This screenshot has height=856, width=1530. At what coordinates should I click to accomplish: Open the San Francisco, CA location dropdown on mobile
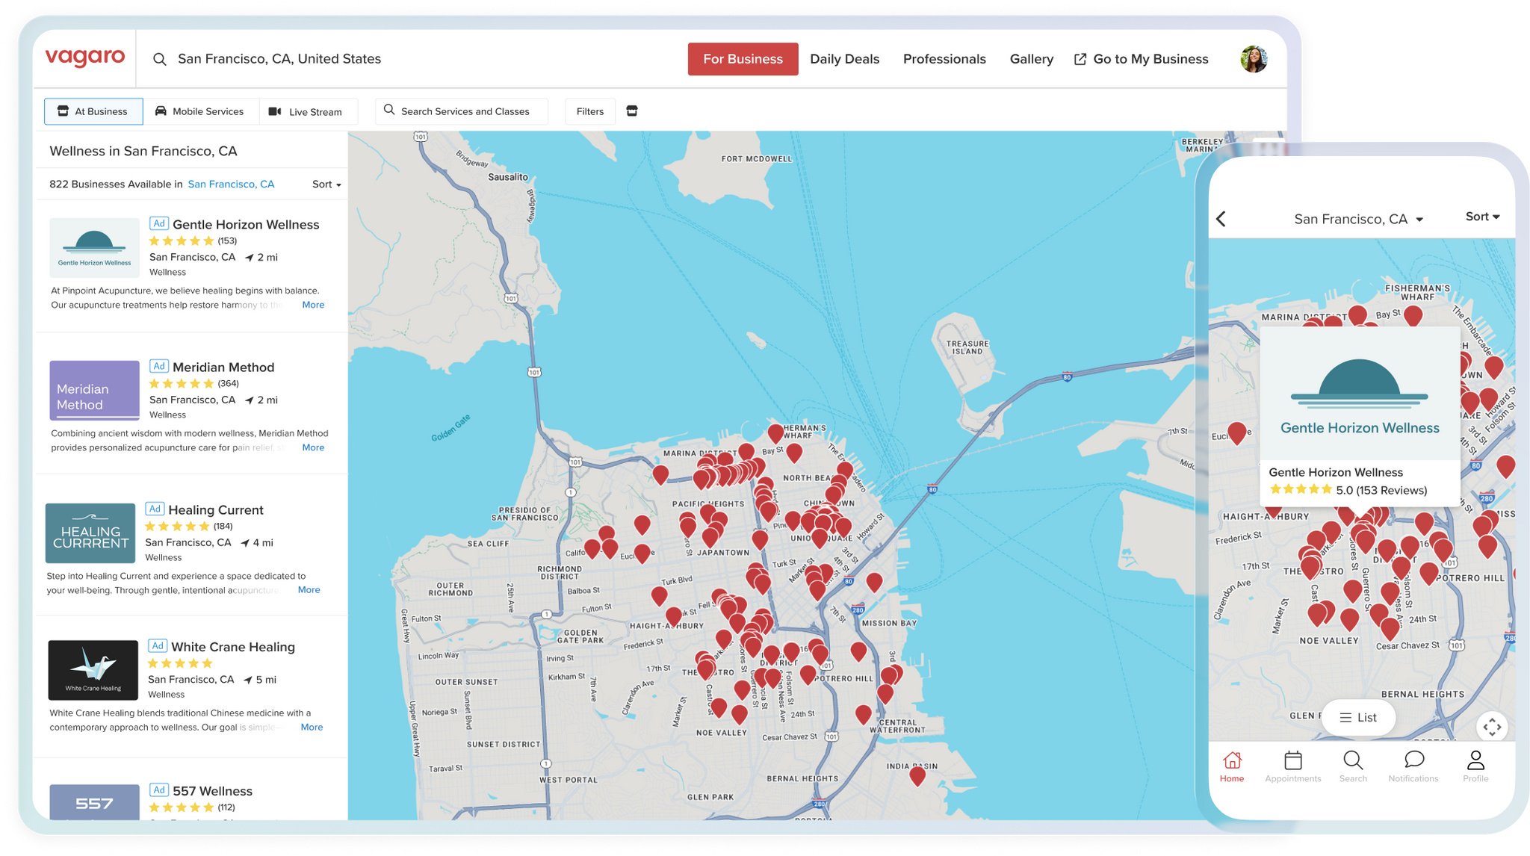[x=1359, y=219]
